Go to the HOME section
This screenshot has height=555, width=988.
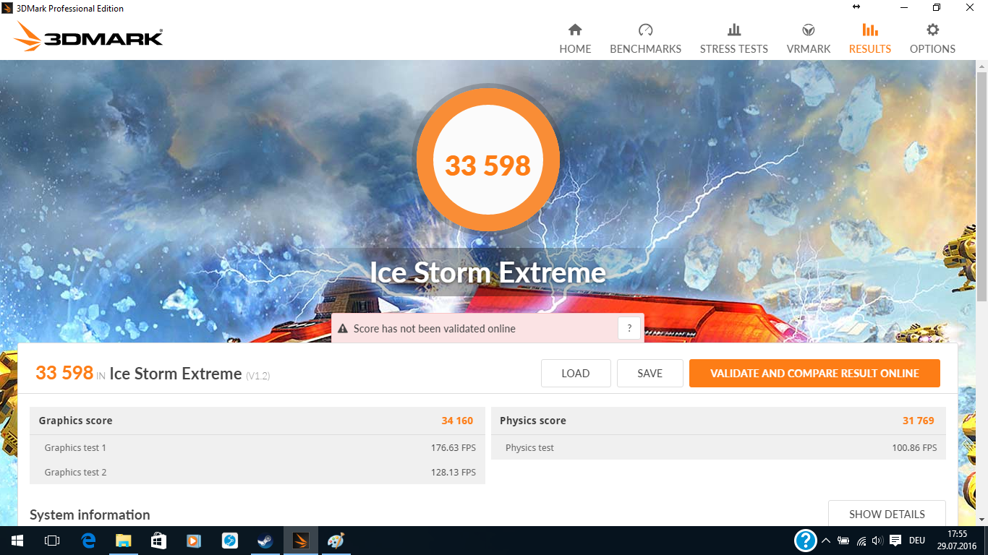click(x=575, y=39)
